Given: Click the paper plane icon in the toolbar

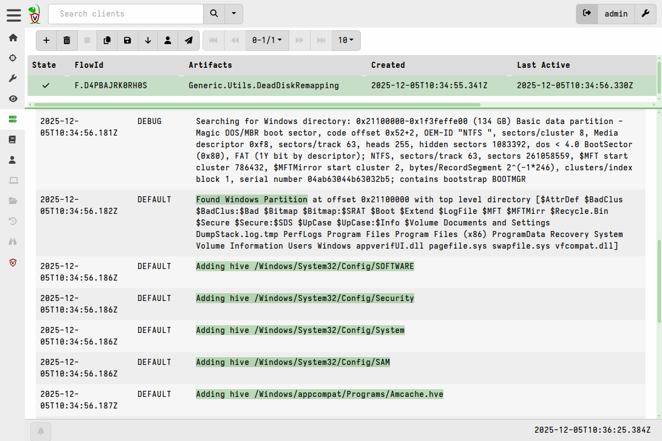Looking at the screenshot, I should tap(189, 40).
